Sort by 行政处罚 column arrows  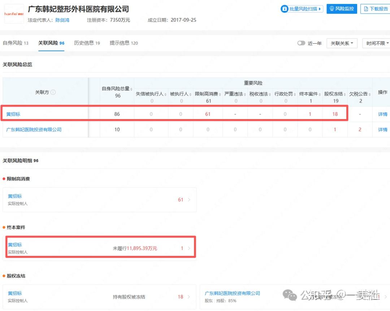295,94
